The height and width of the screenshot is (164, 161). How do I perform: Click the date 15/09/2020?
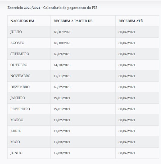tap(62, 54)
